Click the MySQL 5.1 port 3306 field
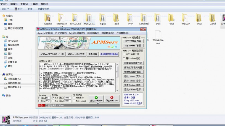 (x=67, y=98)
